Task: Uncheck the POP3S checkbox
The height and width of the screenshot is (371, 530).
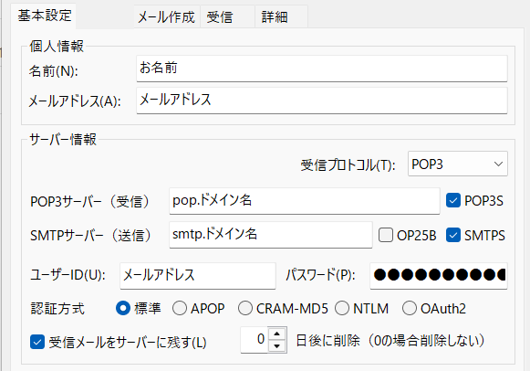Action: pos(453,200)
